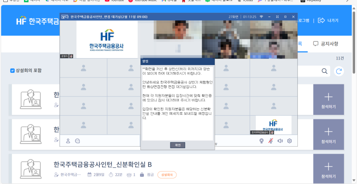Refresh the meeting list with circular arrow
Screen dimensions: 357x184
(x=339, y=71)
